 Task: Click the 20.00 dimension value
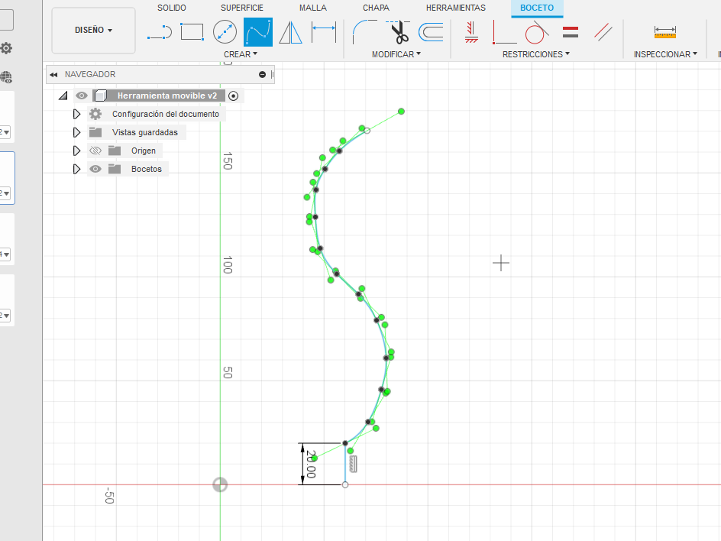point(311,464)
